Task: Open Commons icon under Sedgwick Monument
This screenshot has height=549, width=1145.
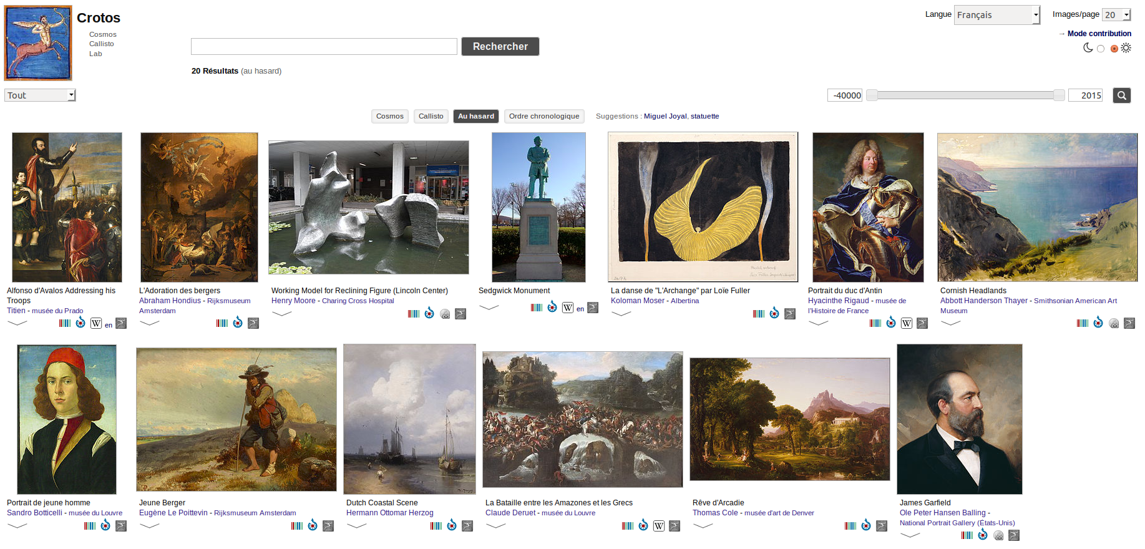Action: (552, 307)
